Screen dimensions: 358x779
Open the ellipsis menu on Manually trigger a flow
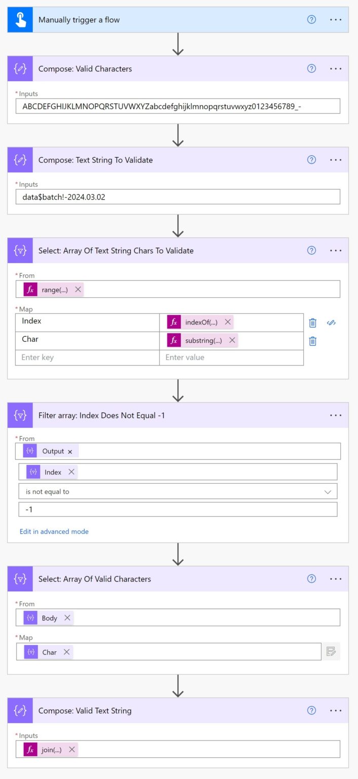[336, 19]
